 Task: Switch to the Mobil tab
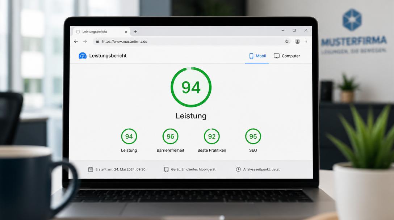(257, 56)
